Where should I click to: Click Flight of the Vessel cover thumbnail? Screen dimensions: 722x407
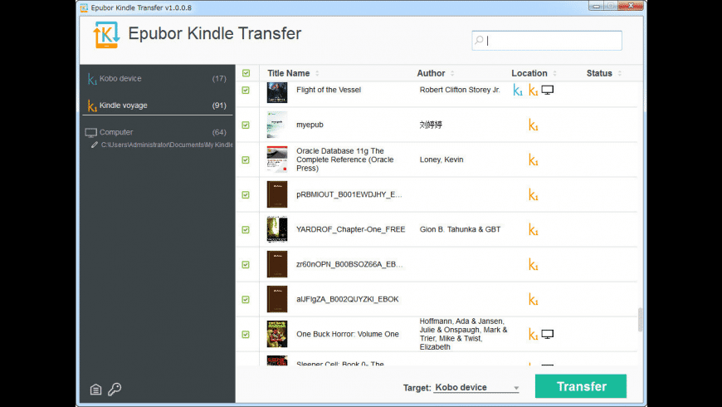(277, 92)
